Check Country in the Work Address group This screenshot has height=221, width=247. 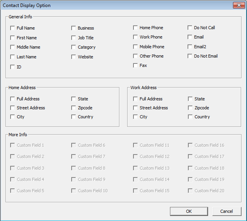[x=190, y=117]
